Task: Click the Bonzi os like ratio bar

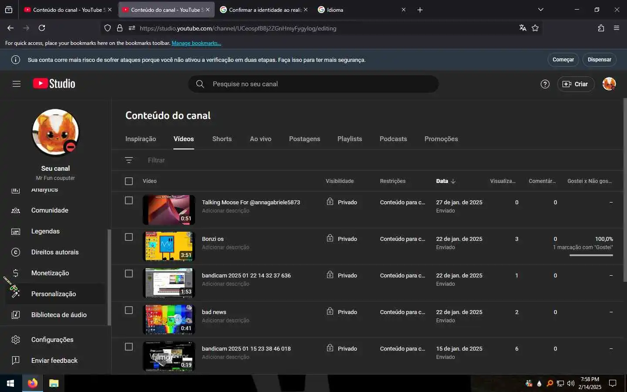Action: (591, 255)
